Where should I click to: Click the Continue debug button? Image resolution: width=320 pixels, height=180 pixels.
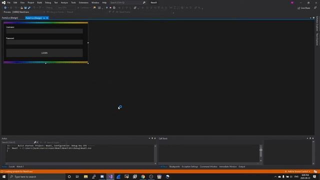click(x=84, y=8)
